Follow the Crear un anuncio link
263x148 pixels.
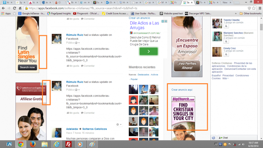pos(139,18)
